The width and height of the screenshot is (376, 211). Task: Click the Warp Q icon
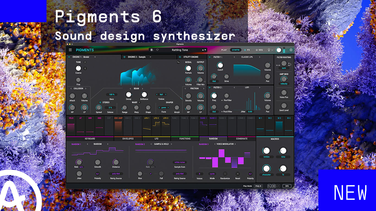[140, 102]
